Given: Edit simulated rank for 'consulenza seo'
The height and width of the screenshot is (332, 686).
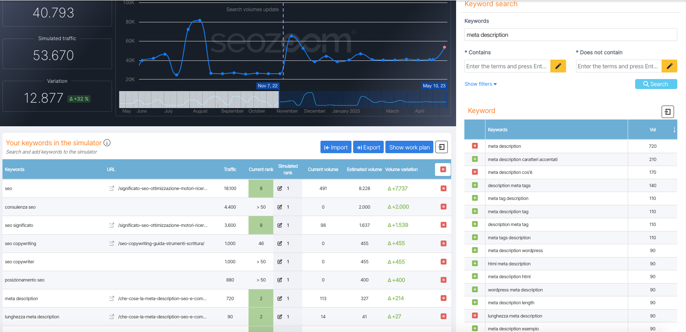Looking at the screenshot, I should tap(280, 207).
